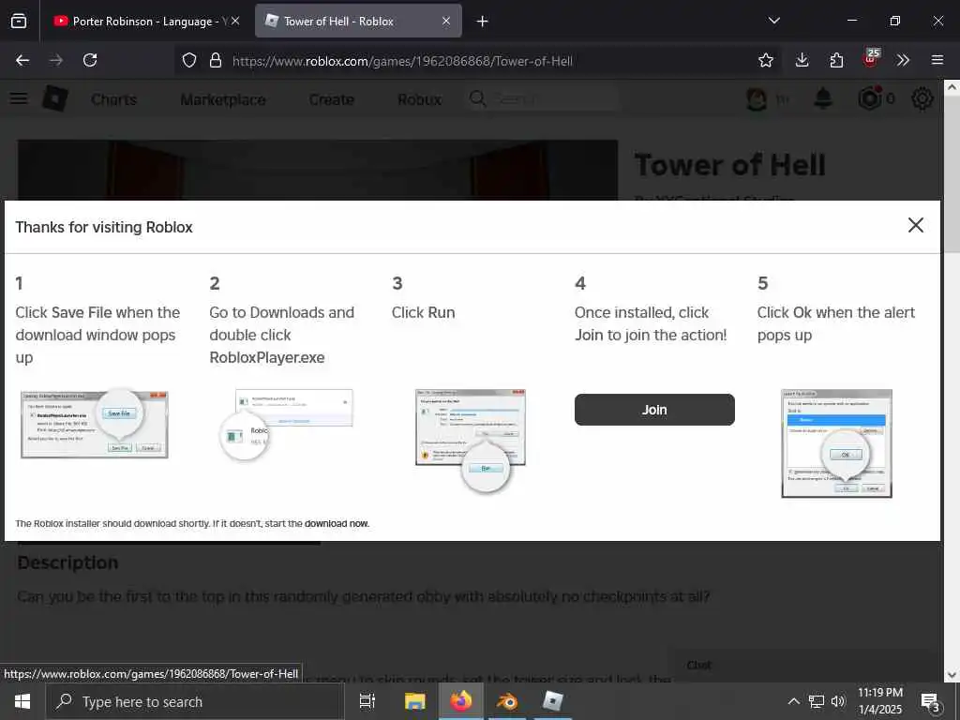Open the Action Center notifications icon
Screen dimensions: 960x720
(931, 702)
